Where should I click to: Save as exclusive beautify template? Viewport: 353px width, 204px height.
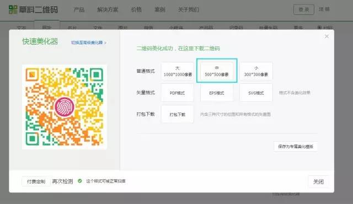tap(296, 147)
